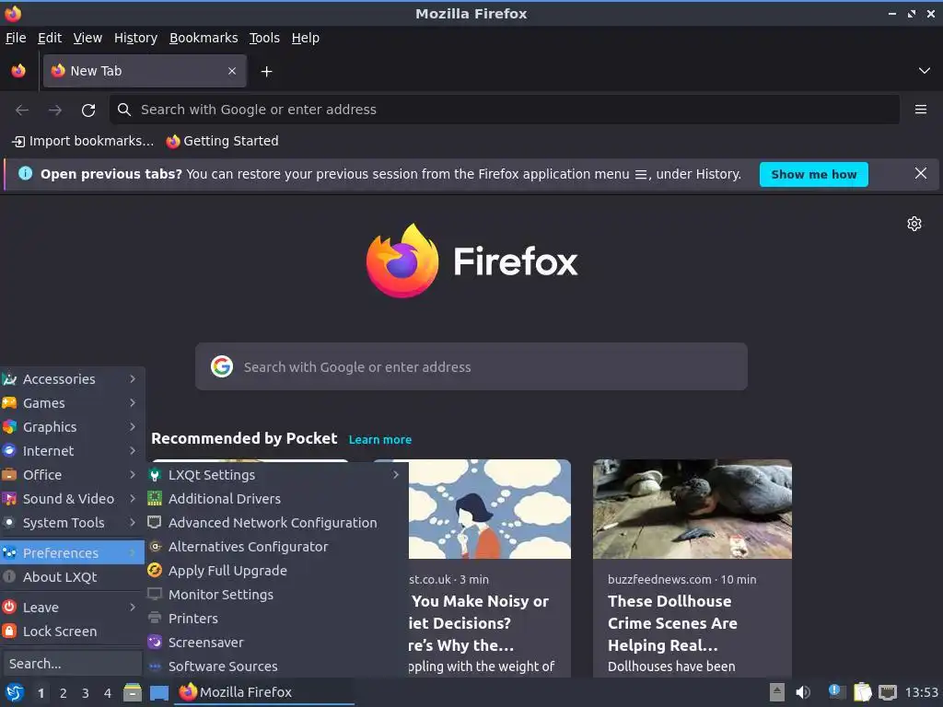Open the Help menu
Screen dimensions: 943x707
click(x=306, y=38)
